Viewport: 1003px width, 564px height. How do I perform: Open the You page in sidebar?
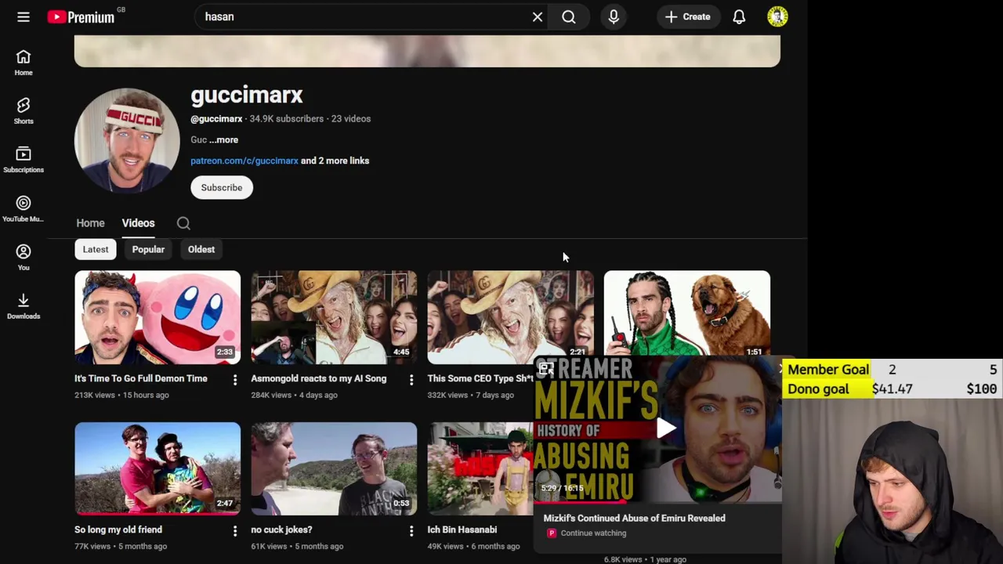click(24, 258)
